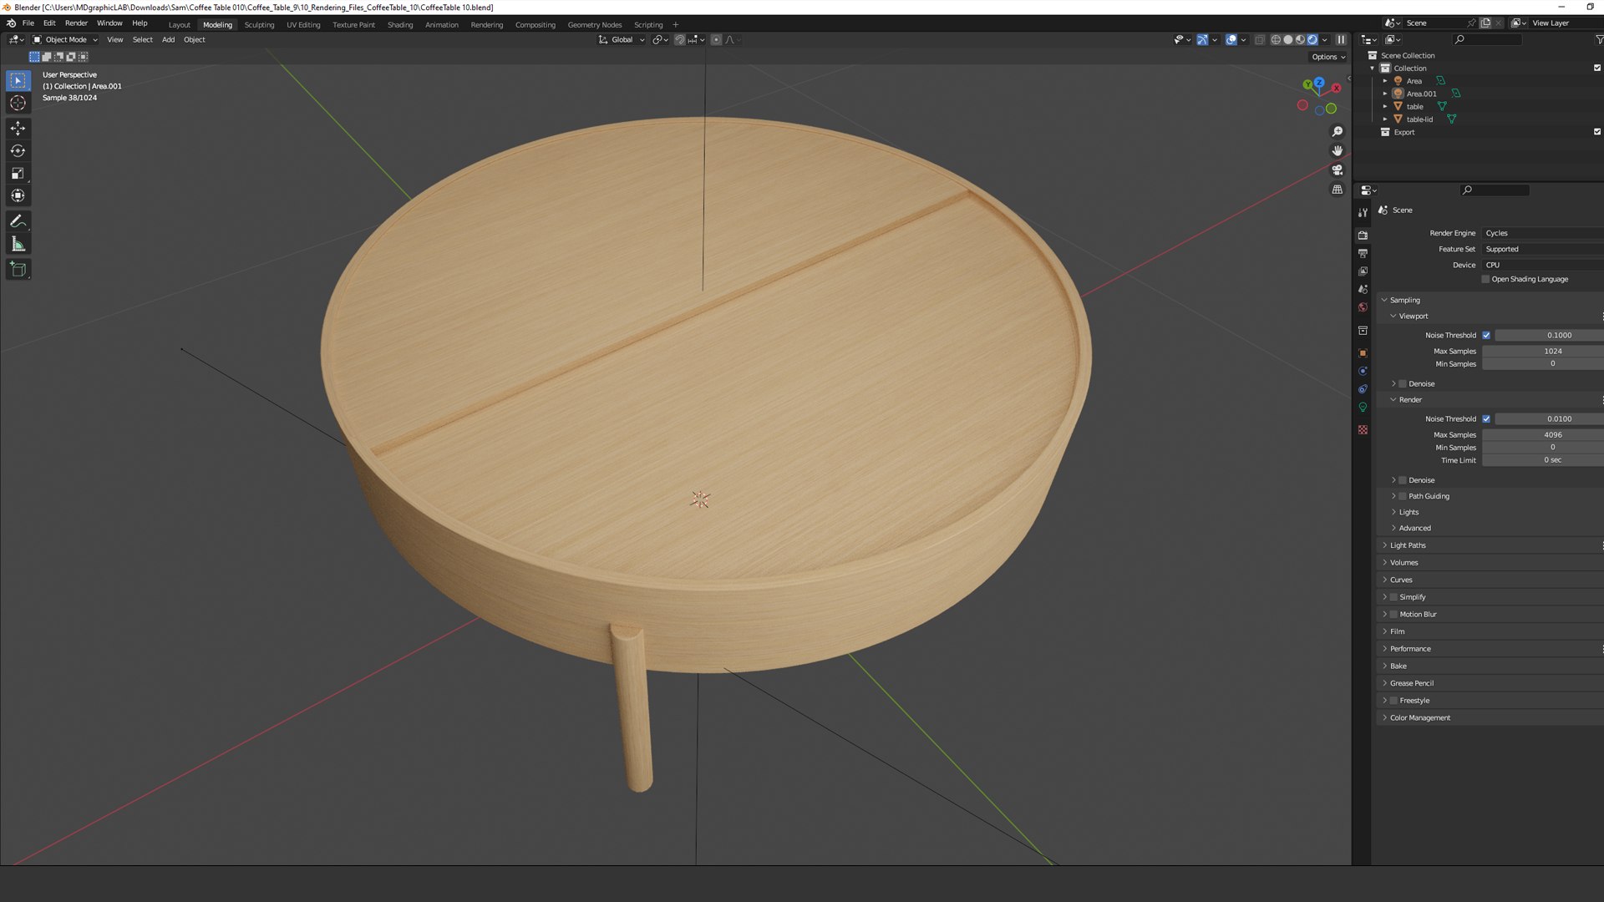This screenshot has height=902, width=1604.
Task: Activate the Rotate tool
Action: click(x=18, y=151)
